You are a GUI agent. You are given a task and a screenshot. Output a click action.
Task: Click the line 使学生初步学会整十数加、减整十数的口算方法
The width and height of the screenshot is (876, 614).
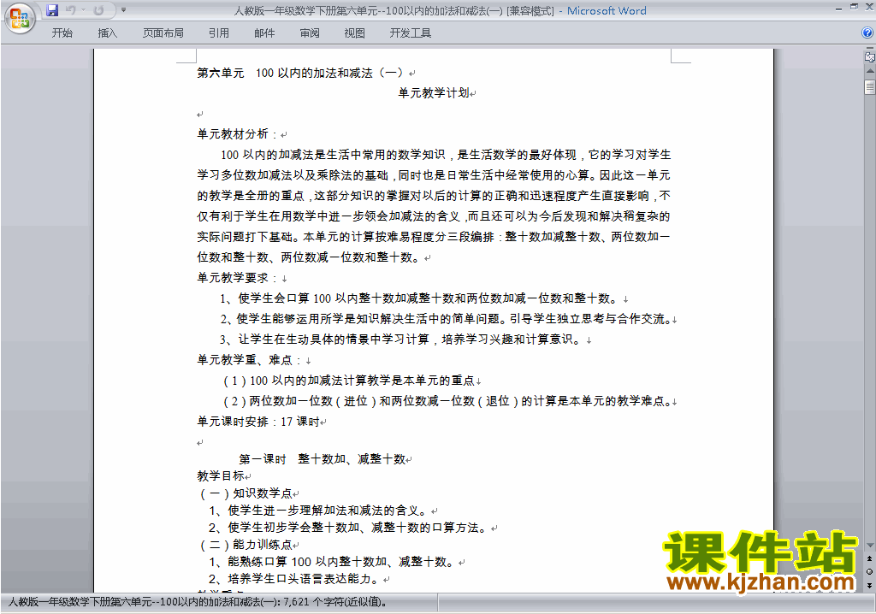pos(349,528)
